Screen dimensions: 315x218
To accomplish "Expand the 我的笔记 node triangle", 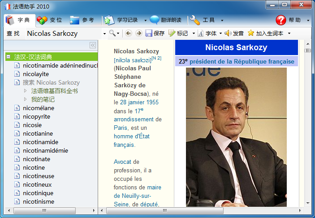I will point(25,99).
